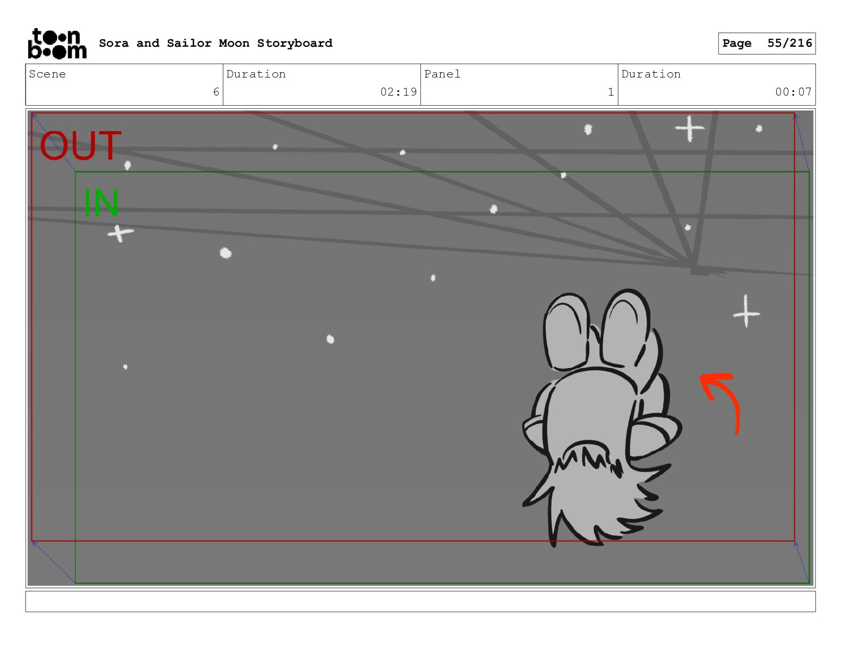Viewport: 841px width, 650px height.
Task: Click the "Page 55/216" page indicator
Action: click(x=767, y=44)
